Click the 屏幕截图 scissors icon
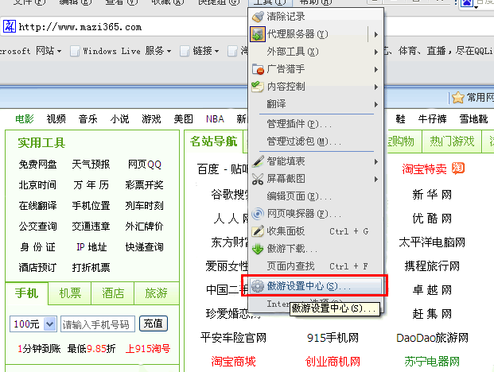 point(258,179)
